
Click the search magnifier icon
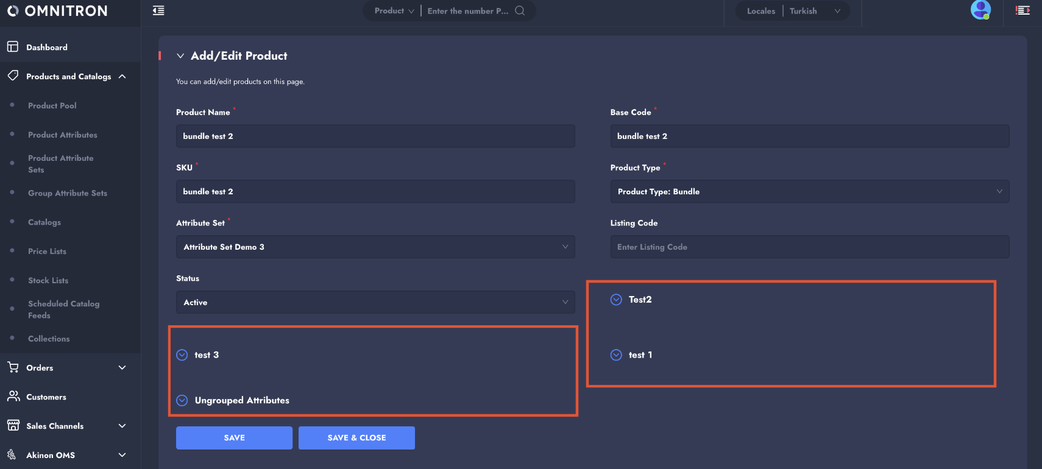point(520,10)
